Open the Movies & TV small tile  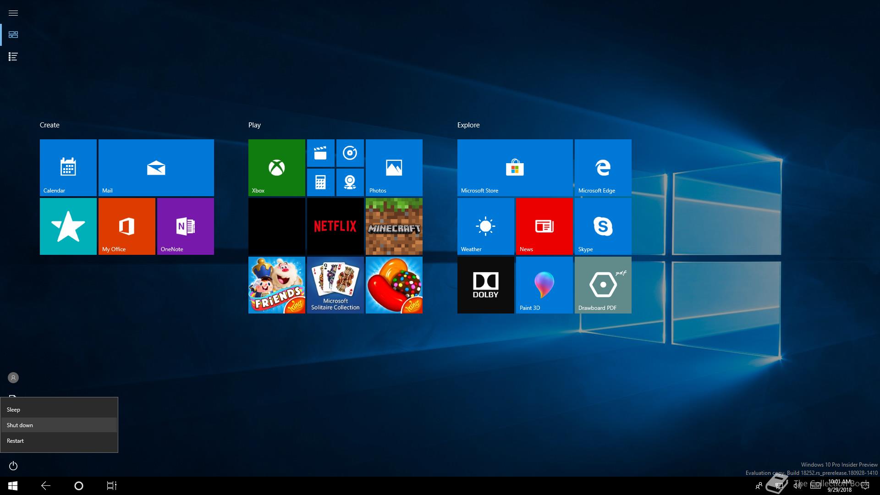coord(320,153)
